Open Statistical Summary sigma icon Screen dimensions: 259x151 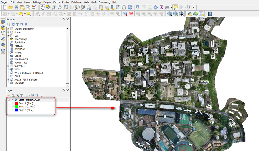coord(161,8)
